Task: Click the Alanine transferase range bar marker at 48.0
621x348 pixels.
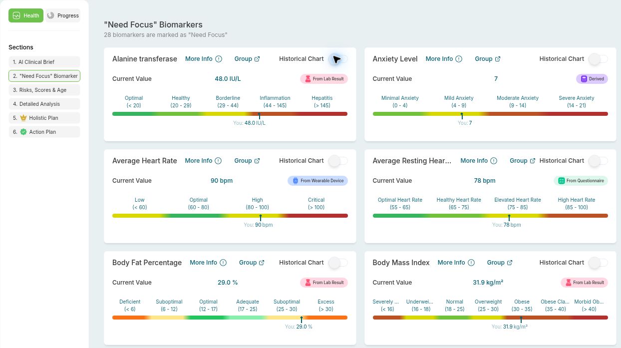Action: 259,115
